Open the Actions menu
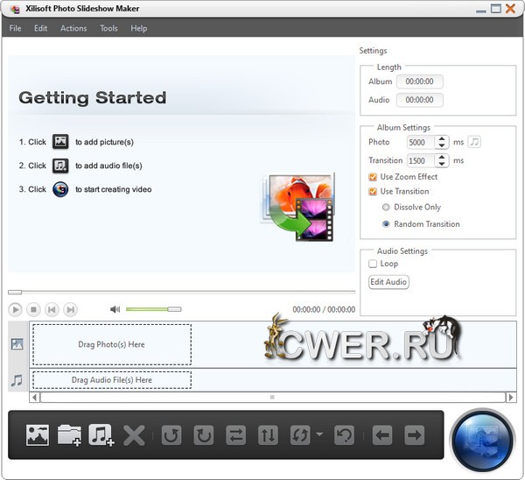Screen dimensions: 525x480 click(73, 28)
